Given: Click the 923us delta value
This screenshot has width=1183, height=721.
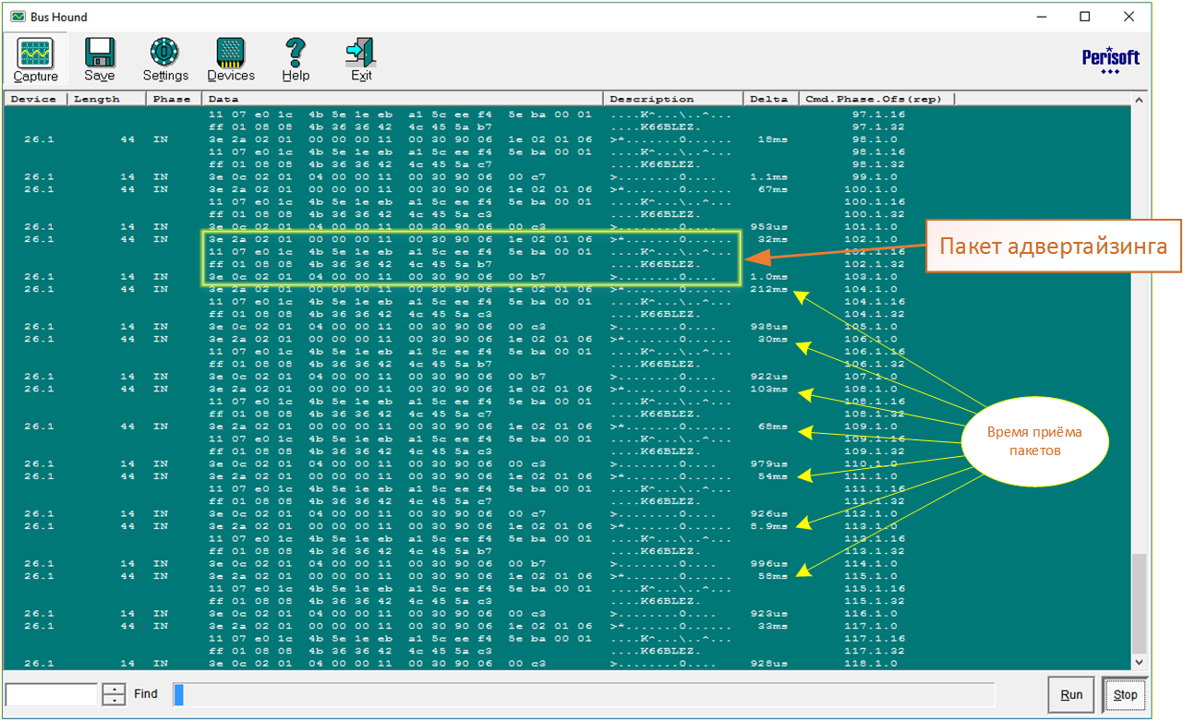Looking at the screenshot, I should 770,613.
